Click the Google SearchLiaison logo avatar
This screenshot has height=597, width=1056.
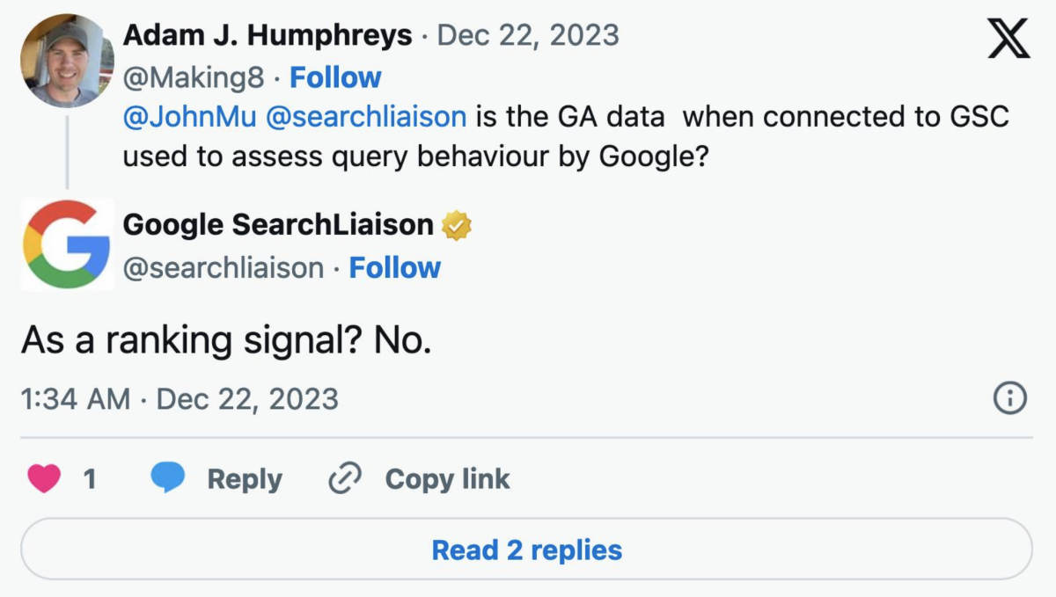[x=67, y=244]
